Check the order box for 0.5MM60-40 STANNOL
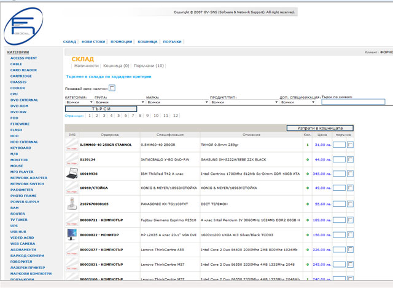The width and height of the screenshot is (393, 288). tap(350, 145)
